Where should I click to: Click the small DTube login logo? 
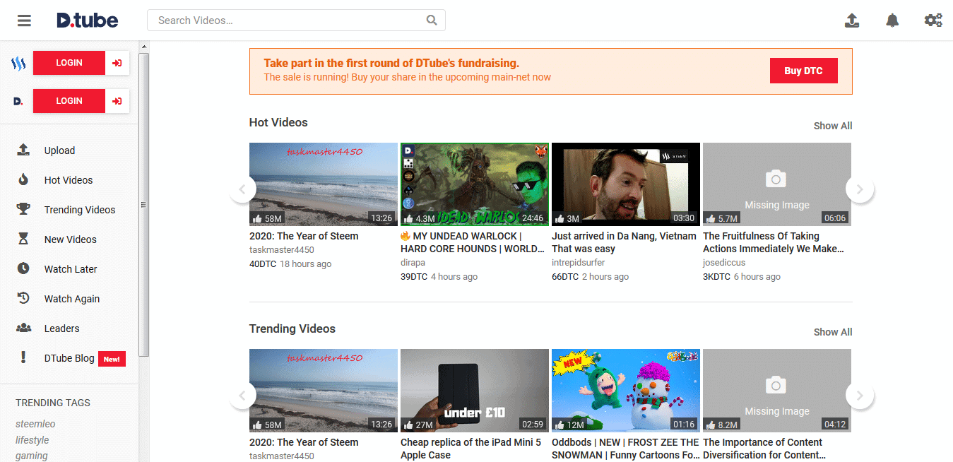(18, 101)
